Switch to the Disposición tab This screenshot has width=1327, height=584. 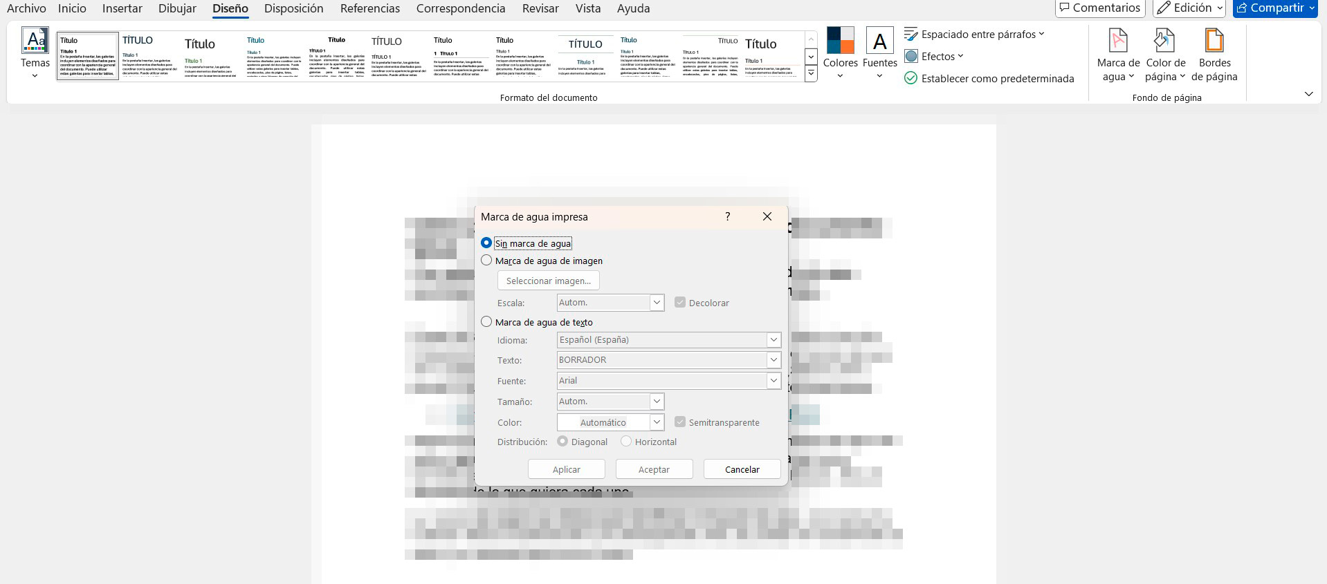[293, 8]
